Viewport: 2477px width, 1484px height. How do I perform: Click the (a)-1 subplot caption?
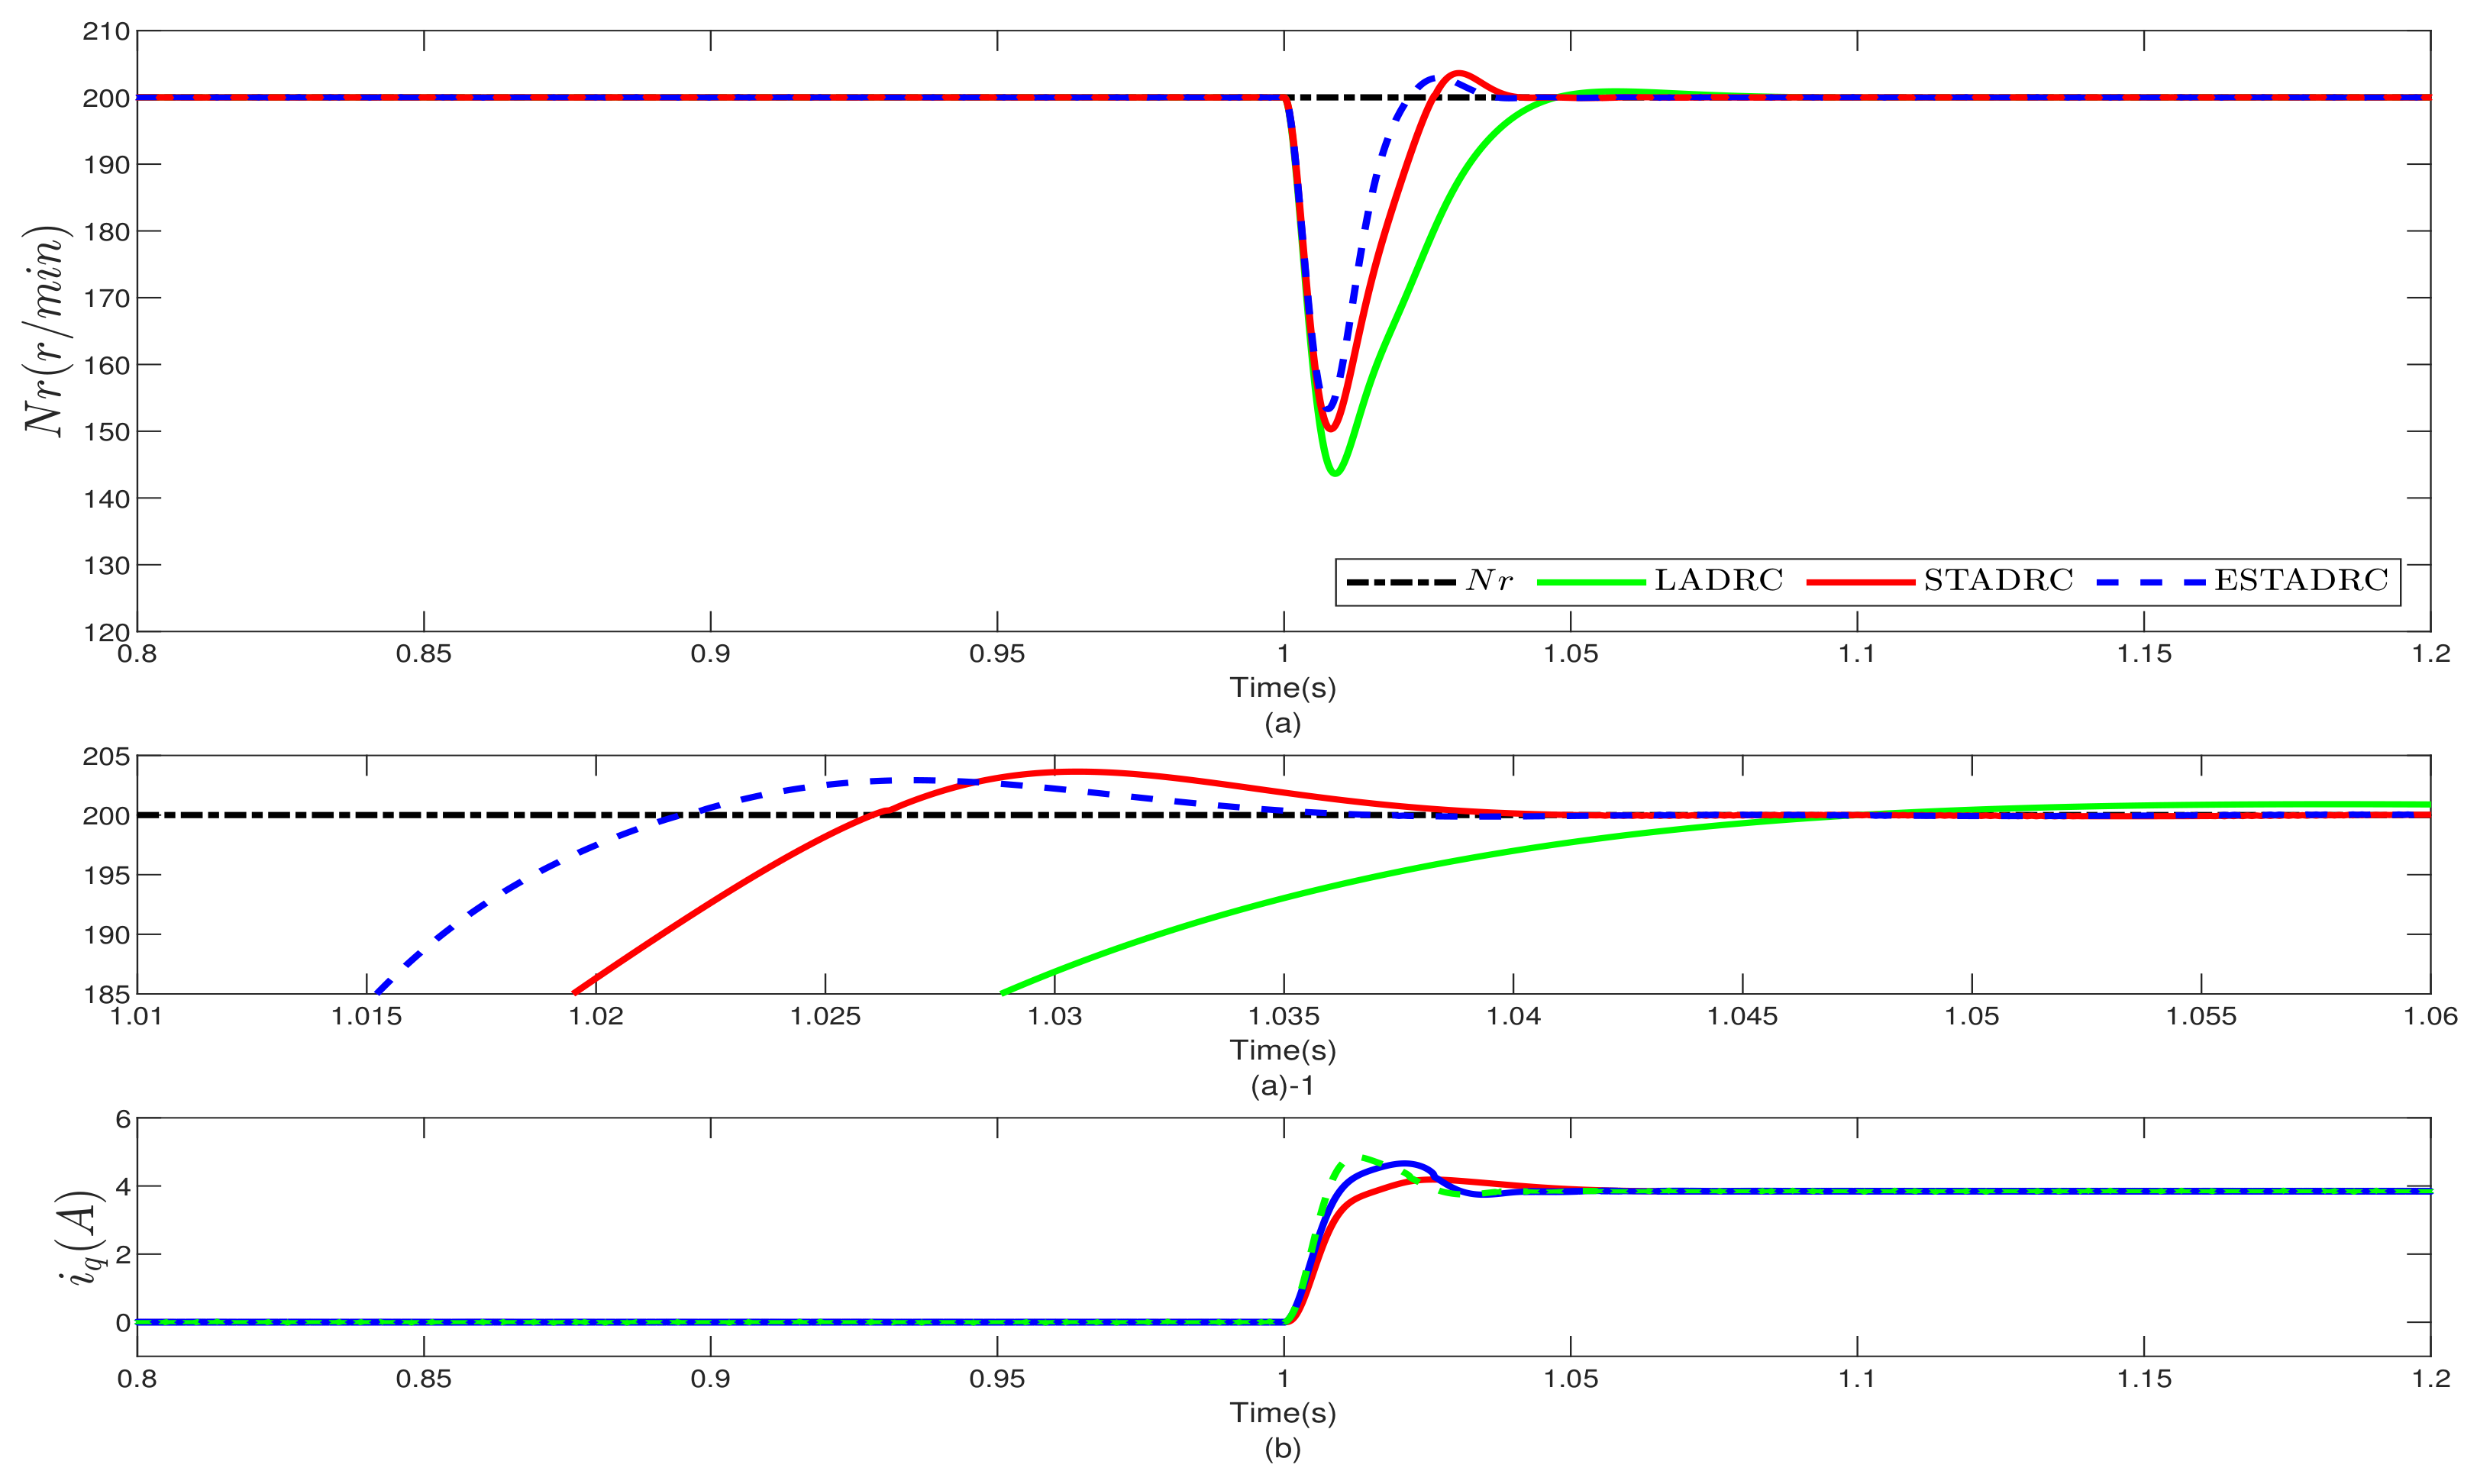click(1282, 1086)
